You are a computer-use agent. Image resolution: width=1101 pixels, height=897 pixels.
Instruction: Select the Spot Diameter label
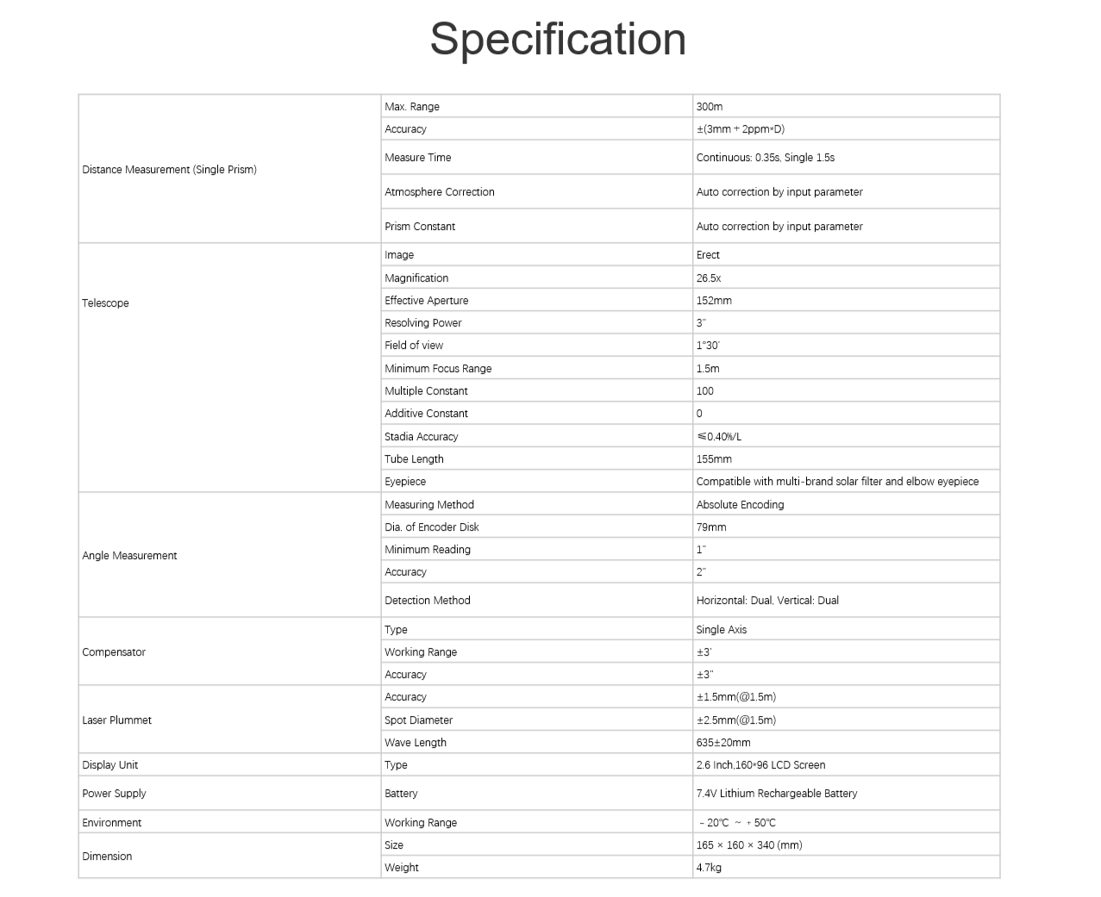tap(418, 720)
